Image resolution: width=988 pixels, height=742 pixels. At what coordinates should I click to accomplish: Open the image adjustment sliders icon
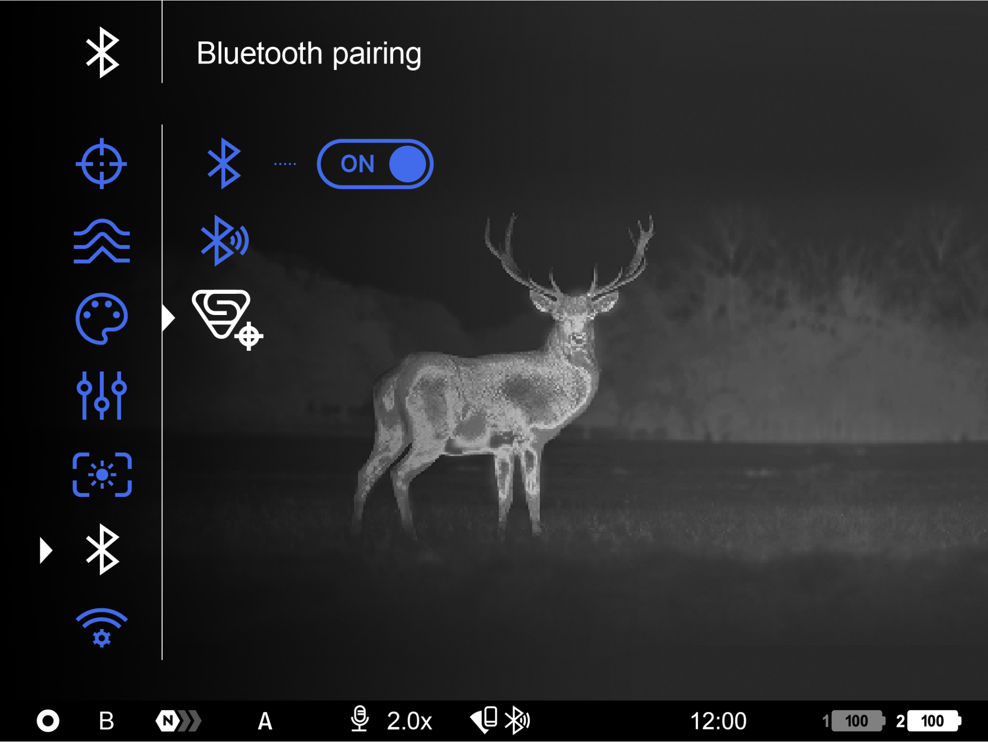(101, 396)
